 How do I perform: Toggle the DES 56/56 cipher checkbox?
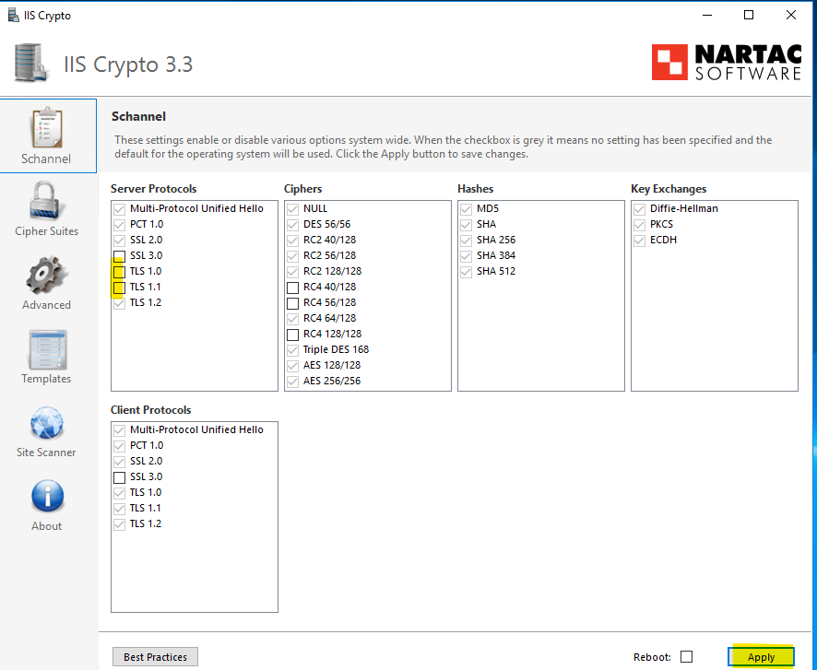(x=293, y=225)
